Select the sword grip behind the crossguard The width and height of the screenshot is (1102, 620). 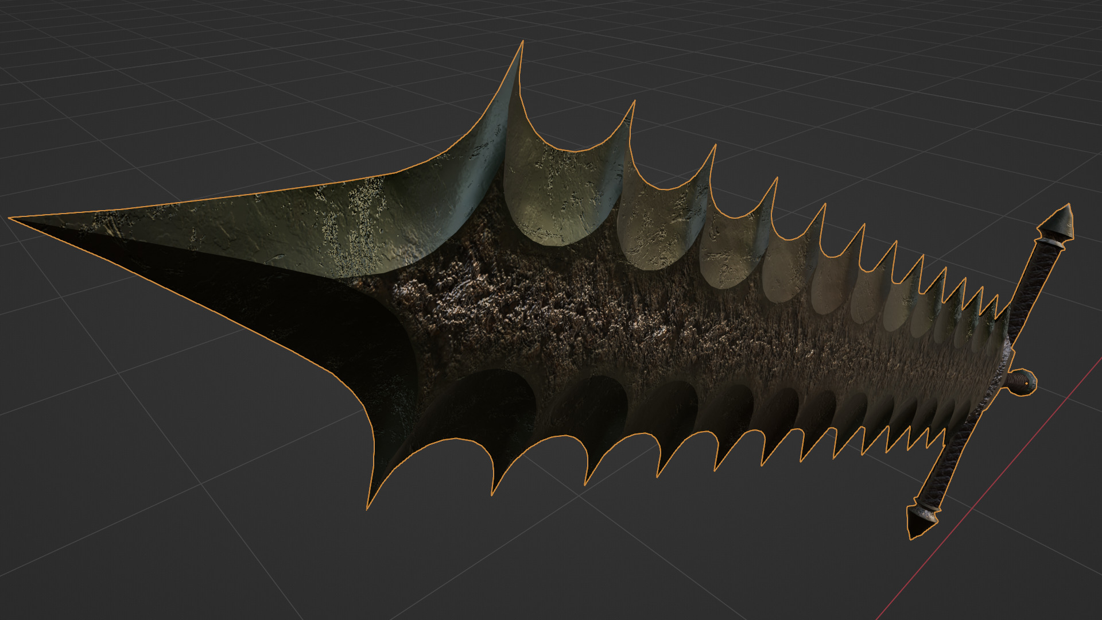1022,382
